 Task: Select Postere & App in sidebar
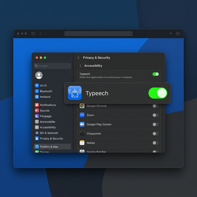click(x=52, y=147)
